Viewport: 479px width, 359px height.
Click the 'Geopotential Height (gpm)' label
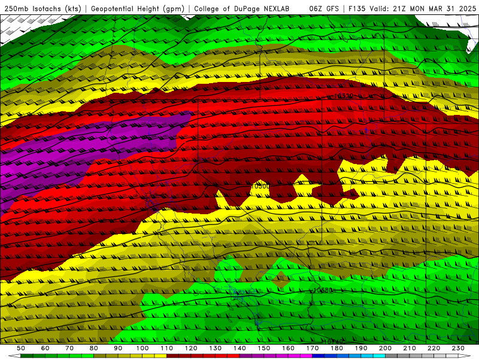point(138,8)
